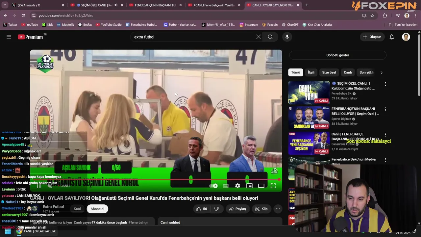
Task: Select the İlgili filter chip
Action: tap(311, 72)
